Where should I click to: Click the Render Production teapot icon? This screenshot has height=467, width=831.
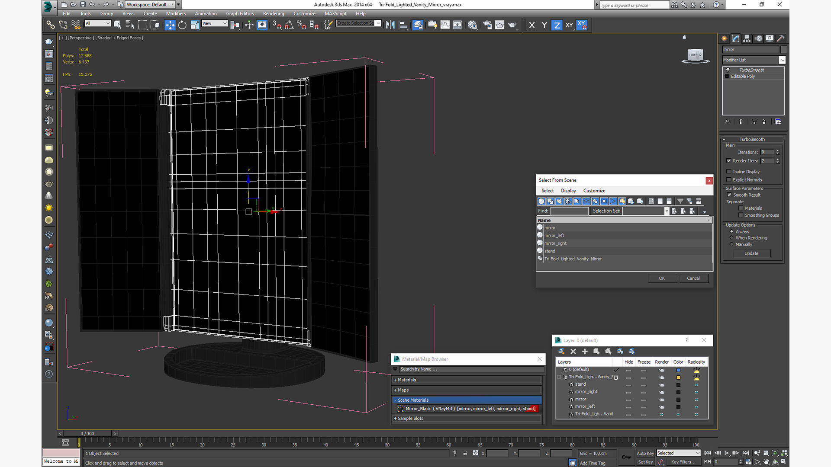[512, 25]
